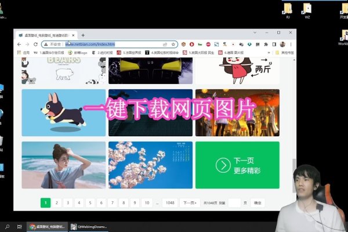Click the red ABP stop-sign extension icon
The image size is (348, 232).
click(x=208, y=45)
